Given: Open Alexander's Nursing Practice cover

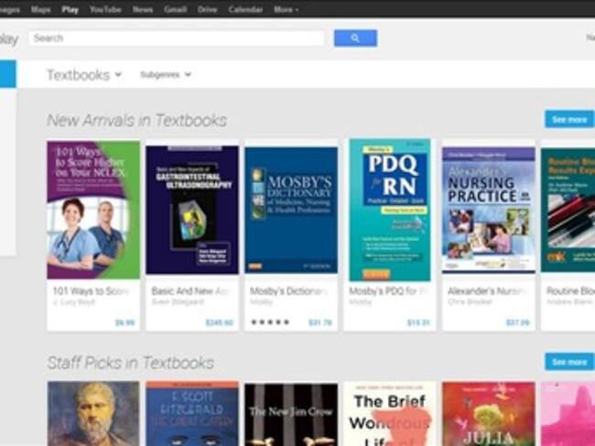Looking at the screenshot, I should click(x=489, y=210).
